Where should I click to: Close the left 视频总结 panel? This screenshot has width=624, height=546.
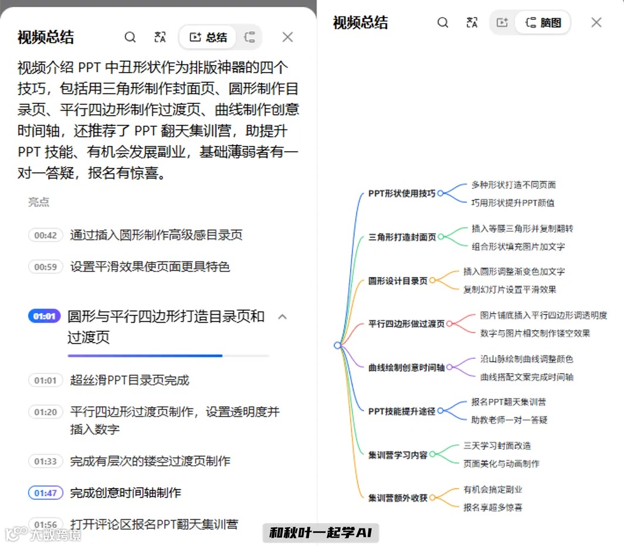[x=288, y=37]
